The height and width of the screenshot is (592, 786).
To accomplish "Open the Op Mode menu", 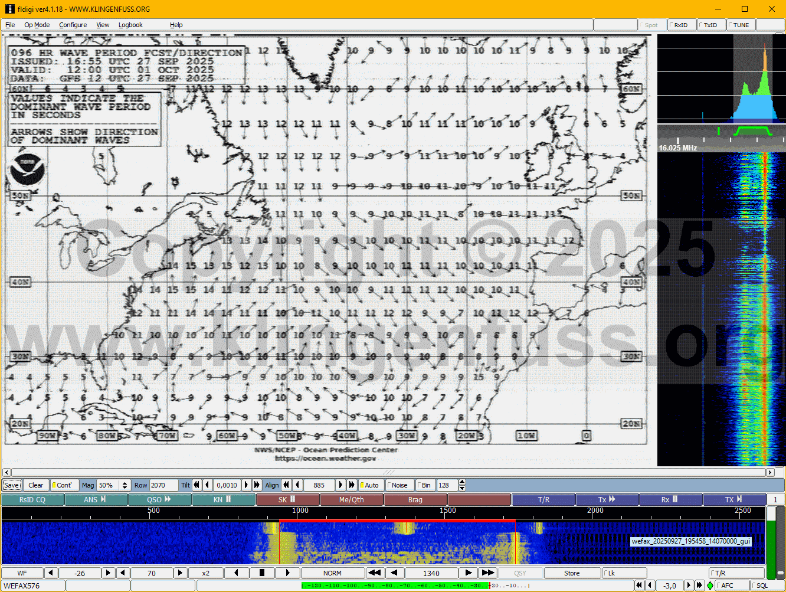I will tap(37, 25).
